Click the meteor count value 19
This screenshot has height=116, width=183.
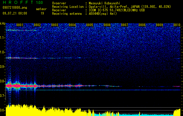click(42, 13)
